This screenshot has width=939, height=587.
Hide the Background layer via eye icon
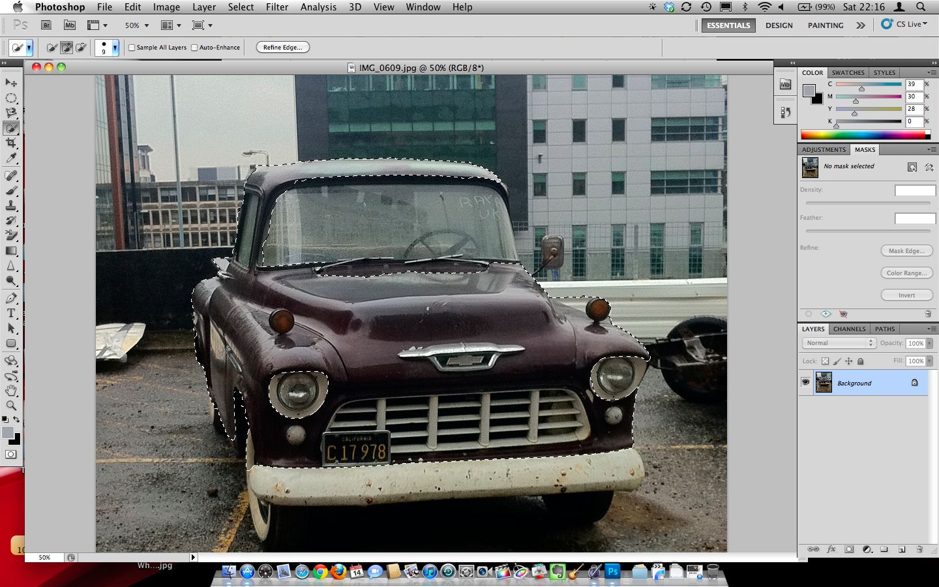tap(805, 383)
